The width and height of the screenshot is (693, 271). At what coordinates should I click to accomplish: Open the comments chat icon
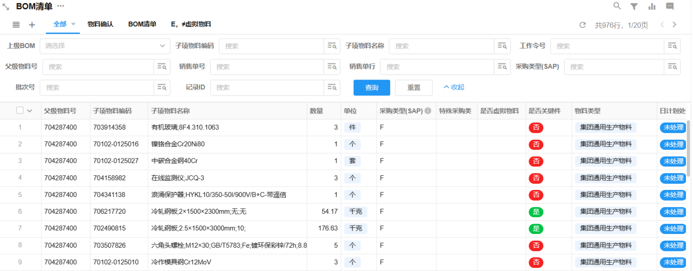670,6
